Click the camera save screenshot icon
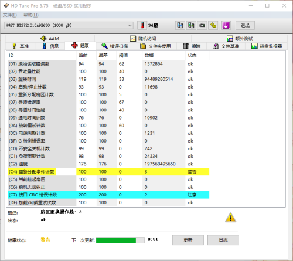The height and width of the screenshot is (261, 293). (202, 25)
